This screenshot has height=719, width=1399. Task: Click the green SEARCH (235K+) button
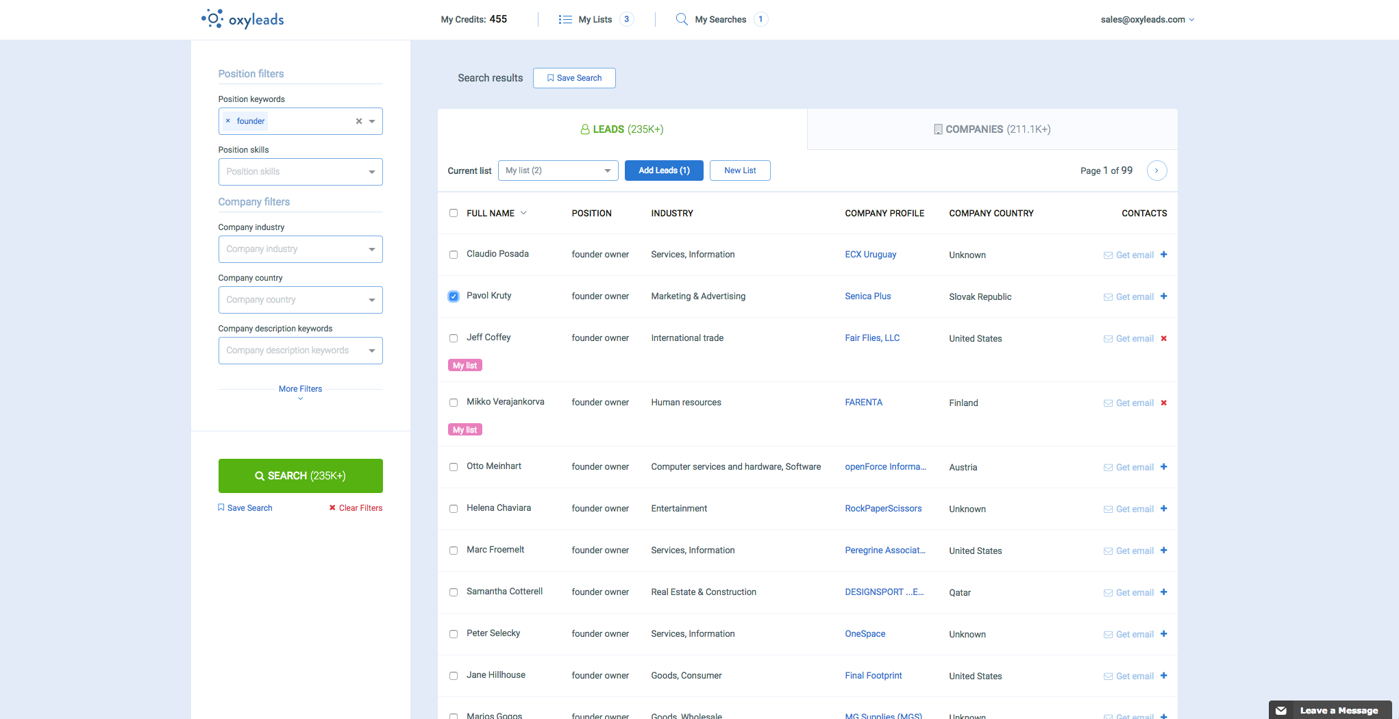[300, 476]
